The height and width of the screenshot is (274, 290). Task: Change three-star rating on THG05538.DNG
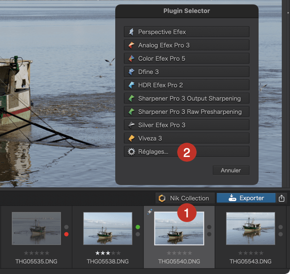108,253
